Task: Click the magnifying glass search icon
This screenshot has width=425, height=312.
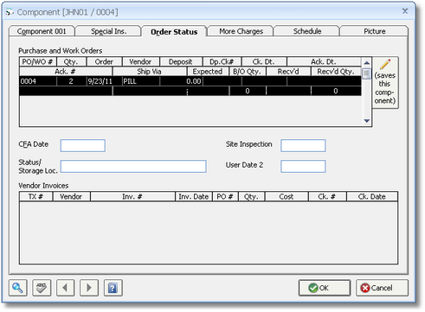Action: (x=18, y=288)
